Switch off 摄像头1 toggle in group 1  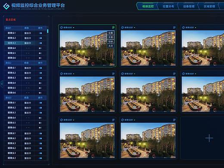click(x=40, y=33)
